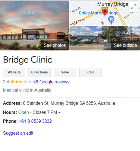The height and width of the screenshot is (151, 140).
Task: Click Suggest an edit link
Action: [18, 133]
